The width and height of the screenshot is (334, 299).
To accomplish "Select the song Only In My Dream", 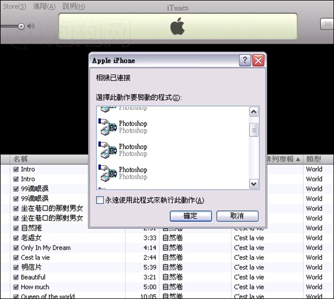I will (x=45, y=248).
